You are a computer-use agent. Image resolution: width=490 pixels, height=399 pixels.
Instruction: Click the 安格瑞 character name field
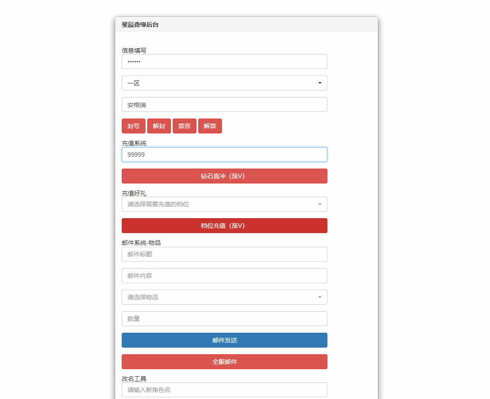point(224,104)
